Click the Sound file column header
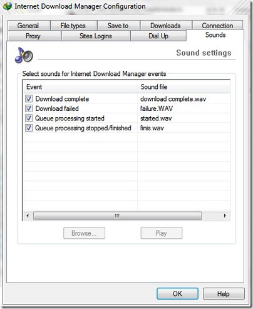Viewport: 253px width, 309px height. (183, 86)
